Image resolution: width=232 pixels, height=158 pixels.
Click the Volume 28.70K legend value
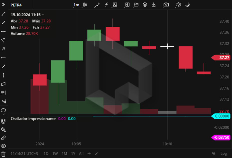pos(32,34)
